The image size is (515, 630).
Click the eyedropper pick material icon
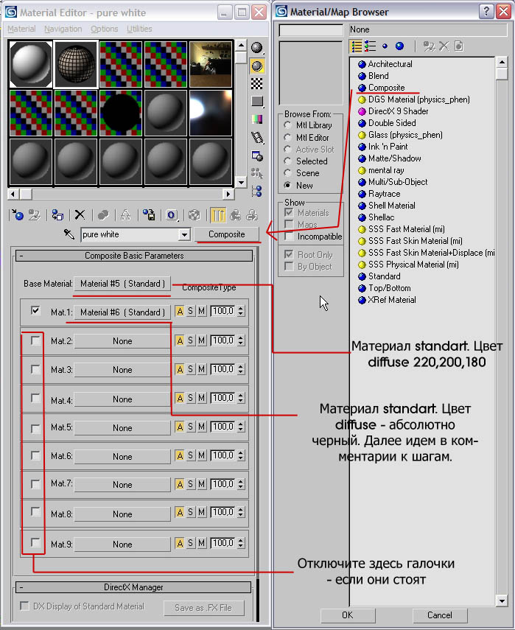point(70,234)
